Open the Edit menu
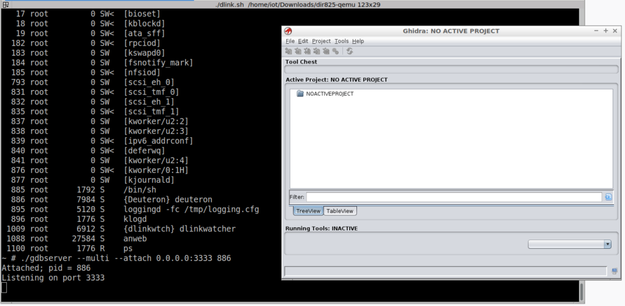Screen dimensions: 625x306 303,41
